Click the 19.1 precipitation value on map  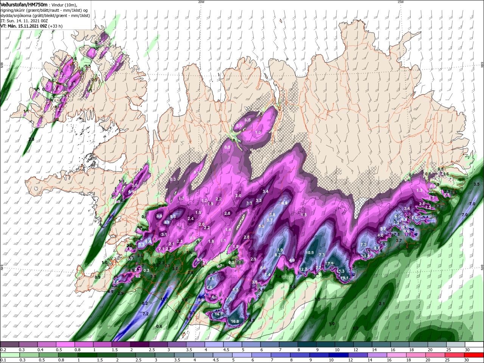point(344,278)
